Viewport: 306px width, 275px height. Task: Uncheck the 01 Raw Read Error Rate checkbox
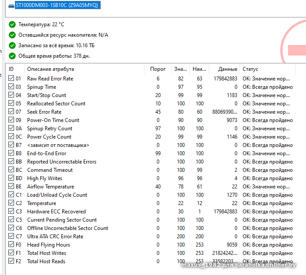pyautogui.click(x=11, y=78)
